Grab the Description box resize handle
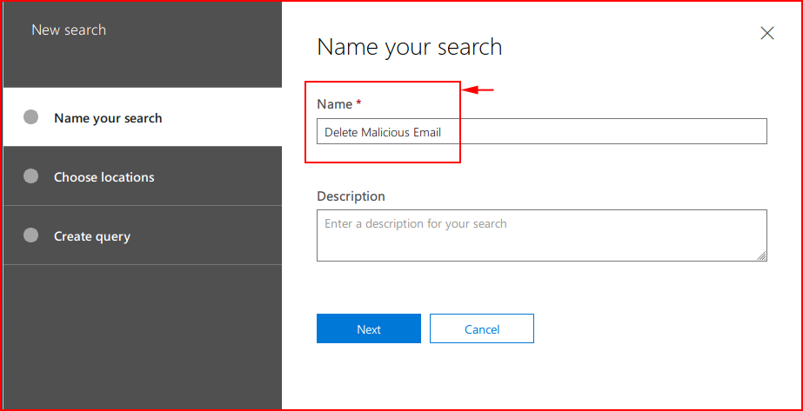The height and width of the screenshot is (411, 803). pos(762,256)
